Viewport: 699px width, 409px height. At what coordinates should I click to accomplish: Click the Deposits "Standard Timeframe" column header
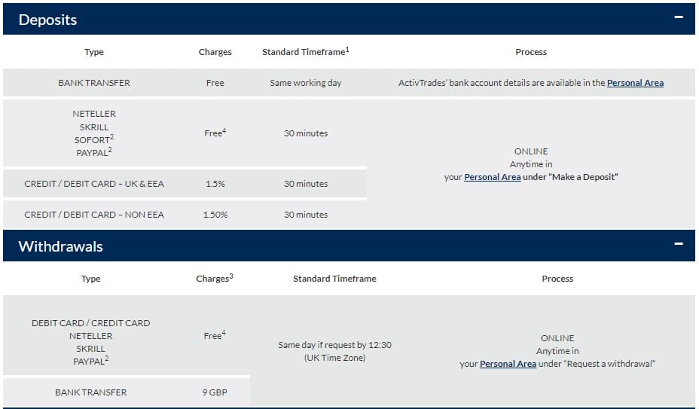click(305, 52)
